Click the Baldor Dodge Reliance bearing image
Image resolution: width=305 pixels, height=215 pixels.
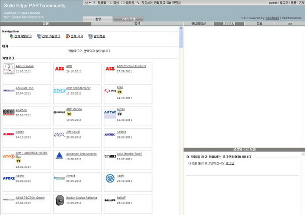click(60, 200)
